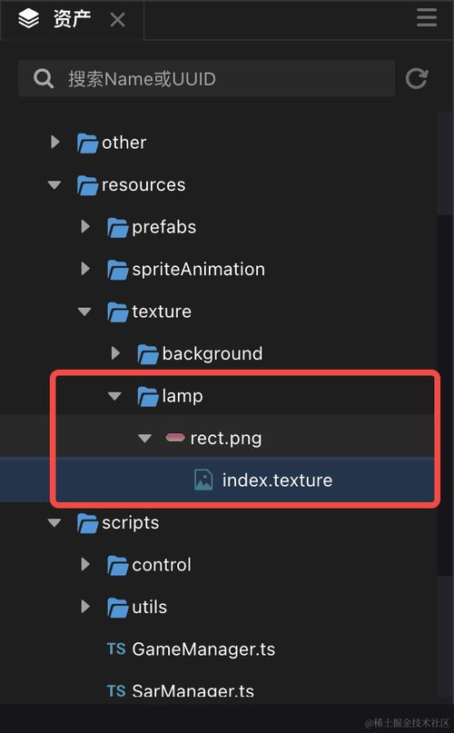Select the 资产 panel tab
454x733 pixels.
[72, 19]
